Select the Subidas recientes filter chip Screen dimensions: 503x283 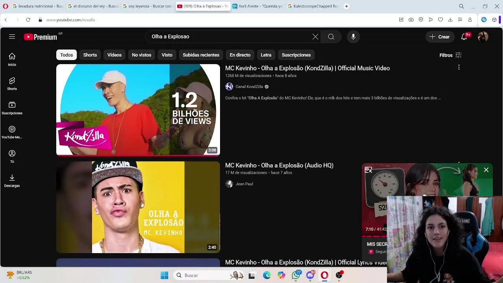click(x=201, y=55)
